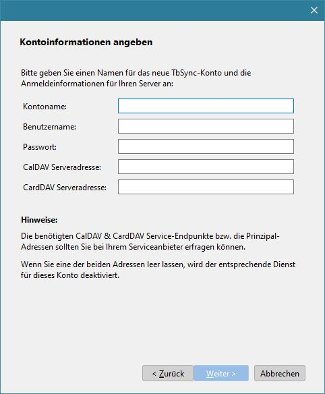Viewport: 325px width, 394px height.
Task: Click the Benutzername label
Action: [x=49, y=127]
